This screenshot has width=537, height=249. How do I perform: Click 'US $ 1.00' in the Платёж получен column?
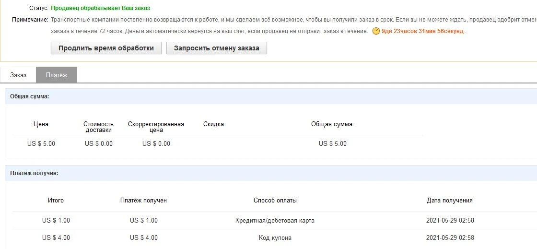[x=144, y=220]
